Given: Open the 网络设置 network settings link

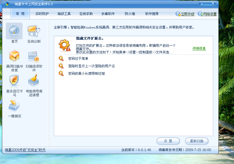Looking at the screenshot, I should coord(210,14).
